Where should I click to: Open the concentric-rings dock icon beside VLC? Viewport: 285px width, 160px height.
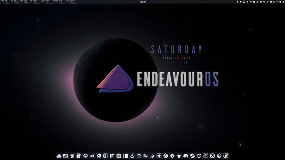pyautogui.click(x=139, y=155)
